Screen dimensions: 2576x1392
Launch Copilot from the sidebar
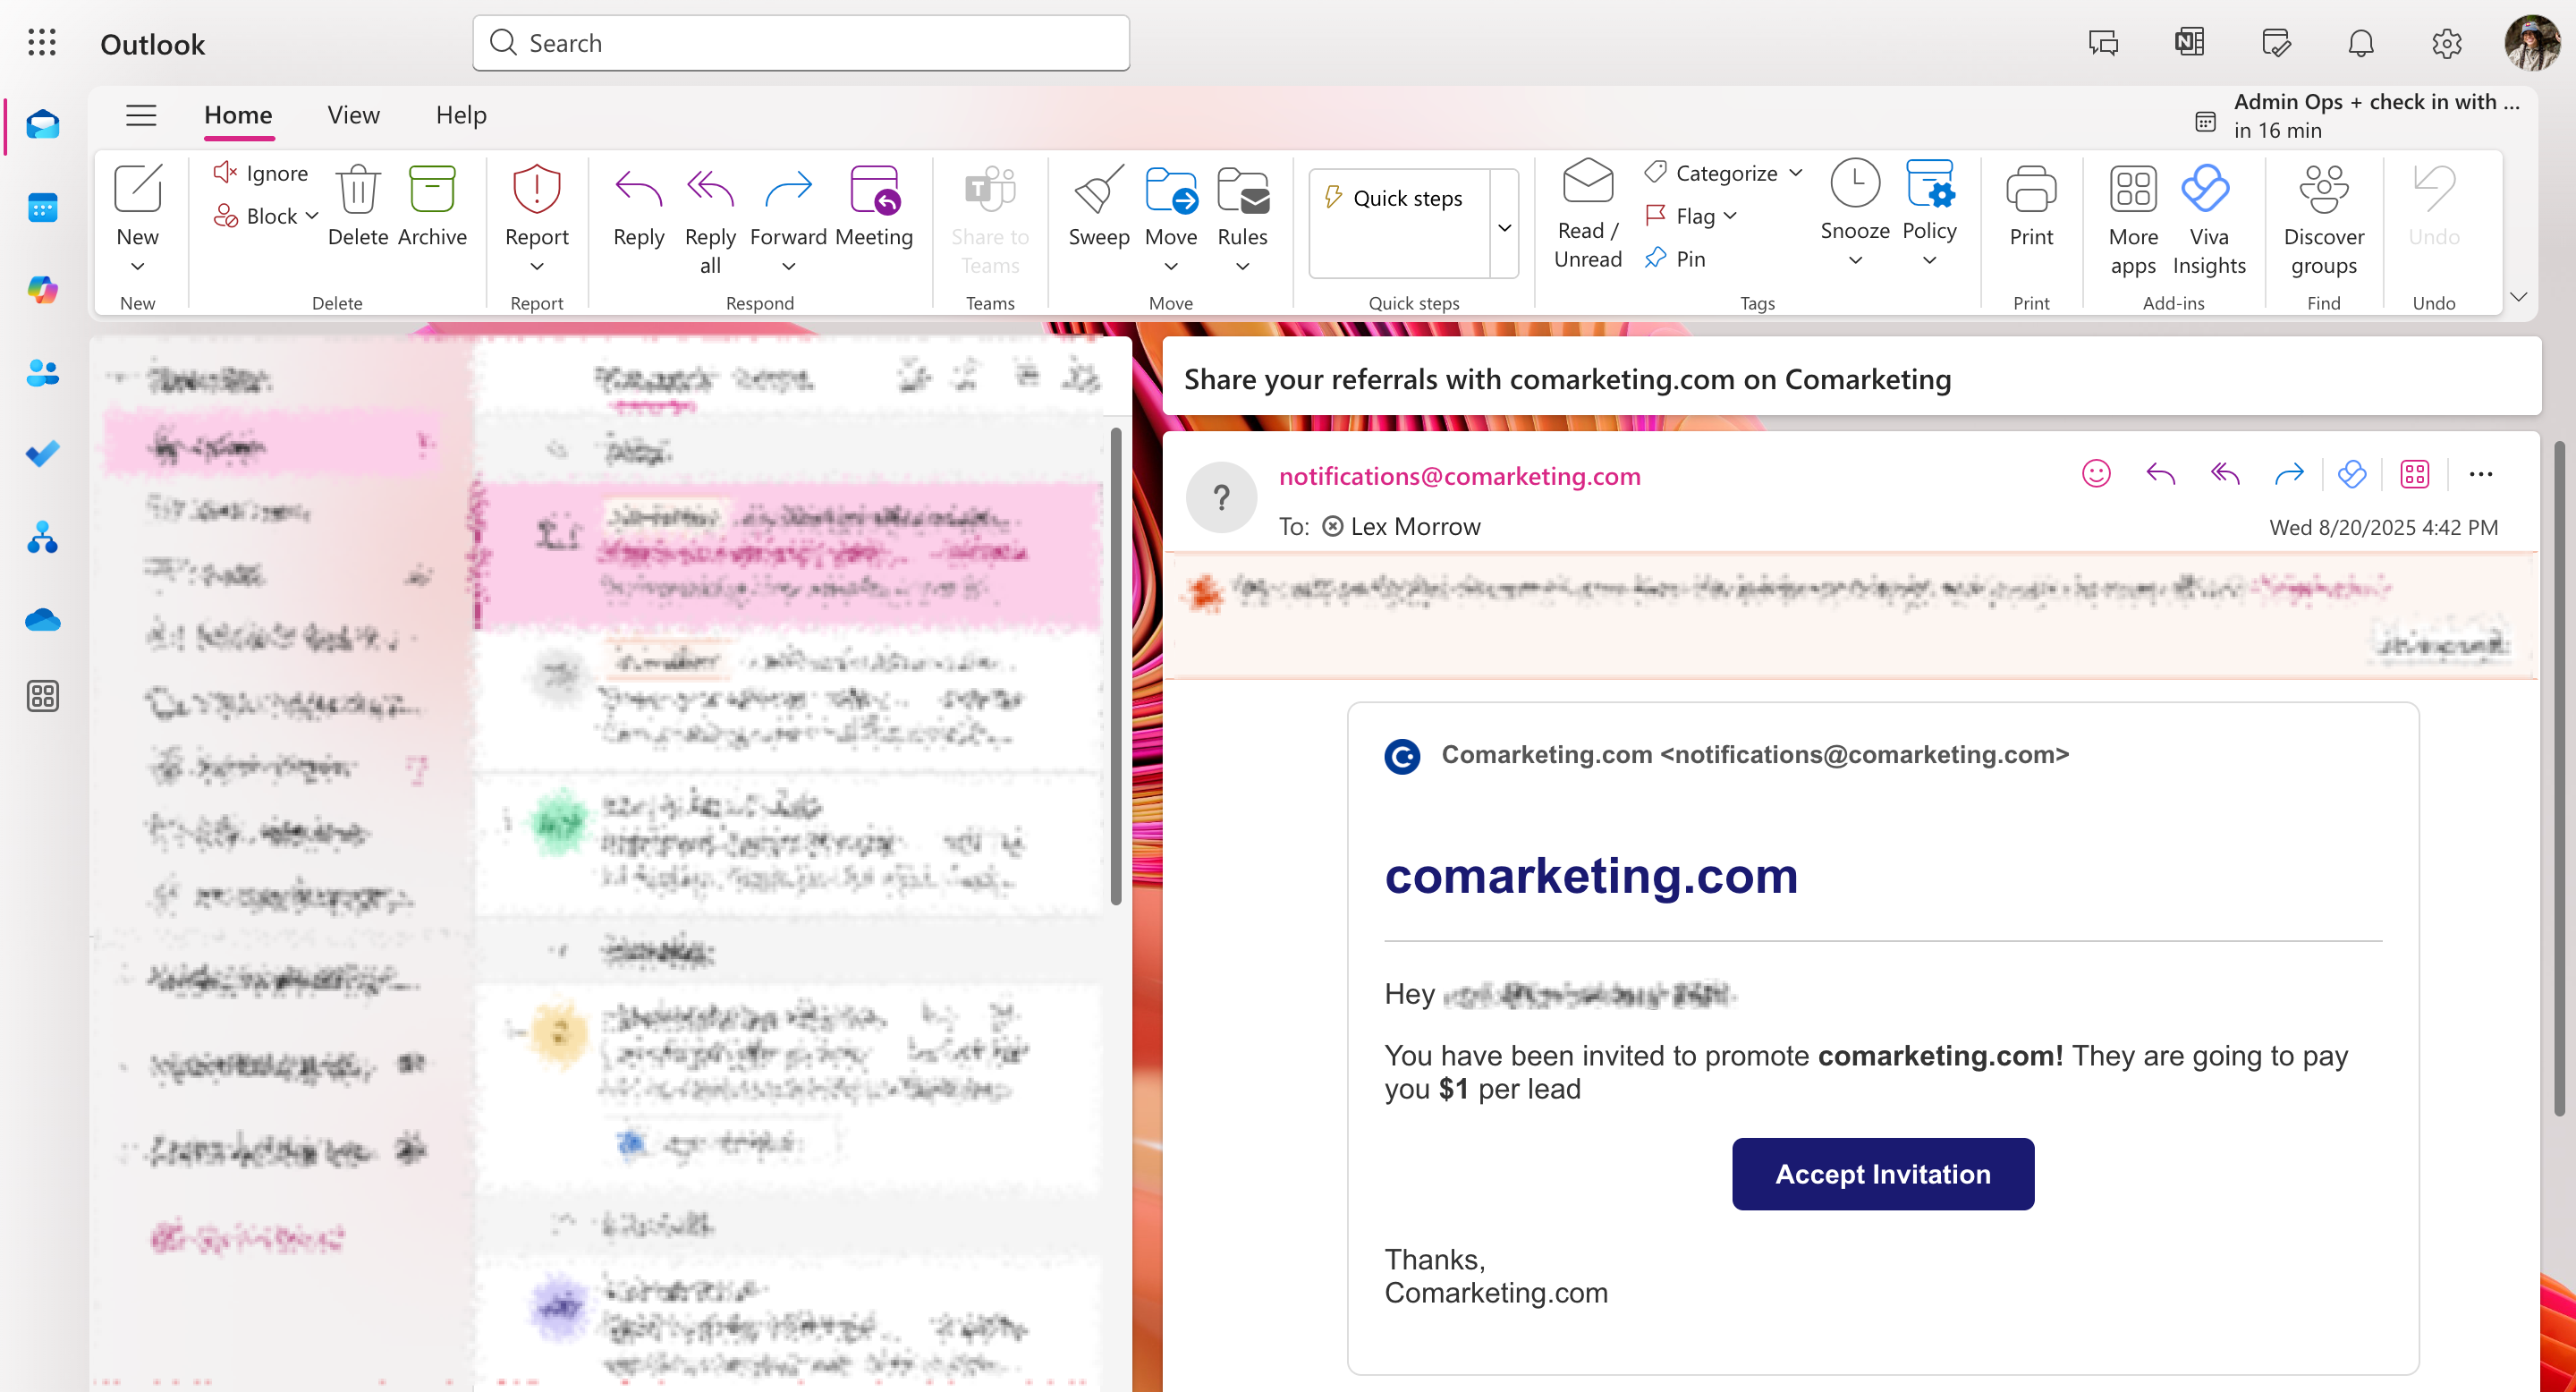pyautogui.click(x=42, y=290)
